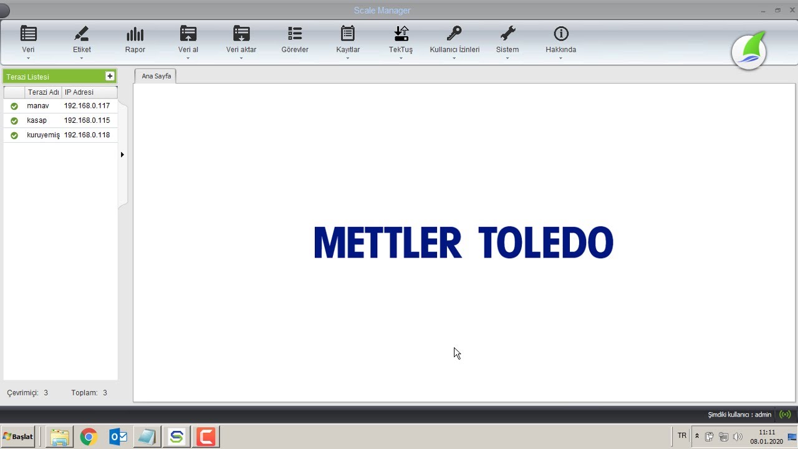Open the notepad-like taskbar icon
The image size is (798, 449).
click(147, 437)
